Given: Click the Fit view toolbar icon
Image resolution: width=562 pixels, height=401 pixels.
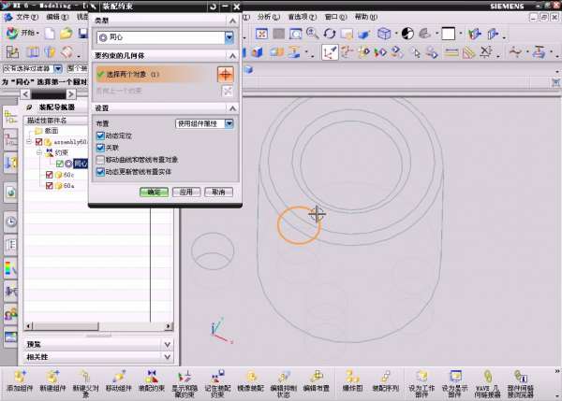Looking at the screenshot, I should click(x=262, y=33).
